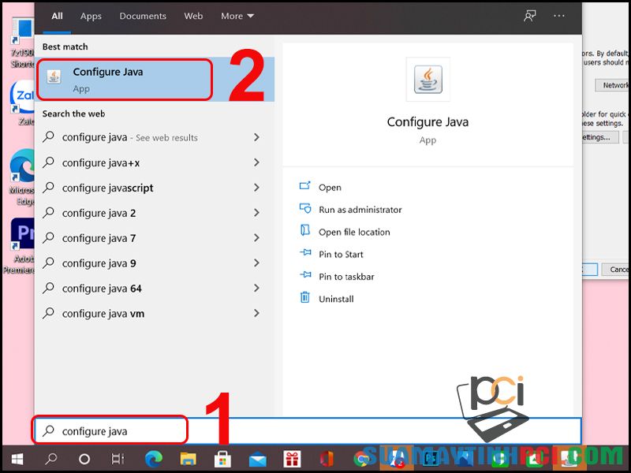Viewport: 631px width, 473px height.
Task: Click the Uninstall trash icon for Configure Java
Action: point(307,299)
